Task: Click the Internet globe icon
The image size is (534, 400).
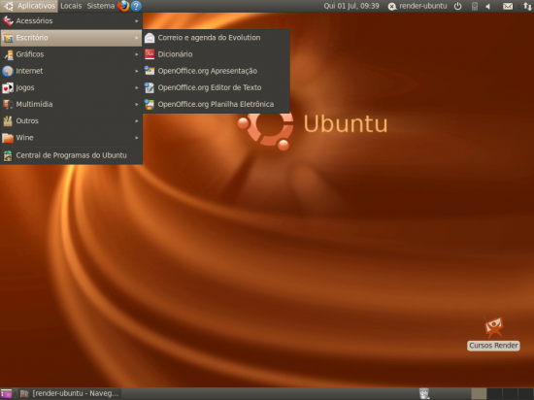Action: [8, 71]
